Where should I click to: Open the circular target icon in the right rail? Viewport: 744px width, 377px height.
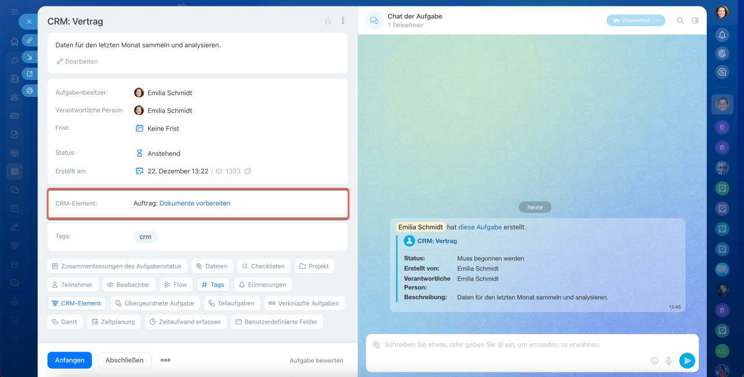click(722, 53)
